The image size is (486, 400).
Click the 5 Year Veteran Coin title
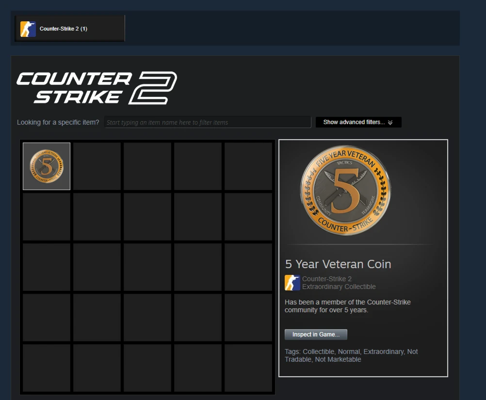tap(338, 264)
